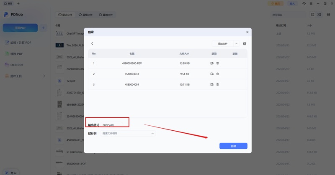The width and height of the screenshot is (335, 175).
Task: Open 123.pdf in the background file list
Action: pos(71,81)
